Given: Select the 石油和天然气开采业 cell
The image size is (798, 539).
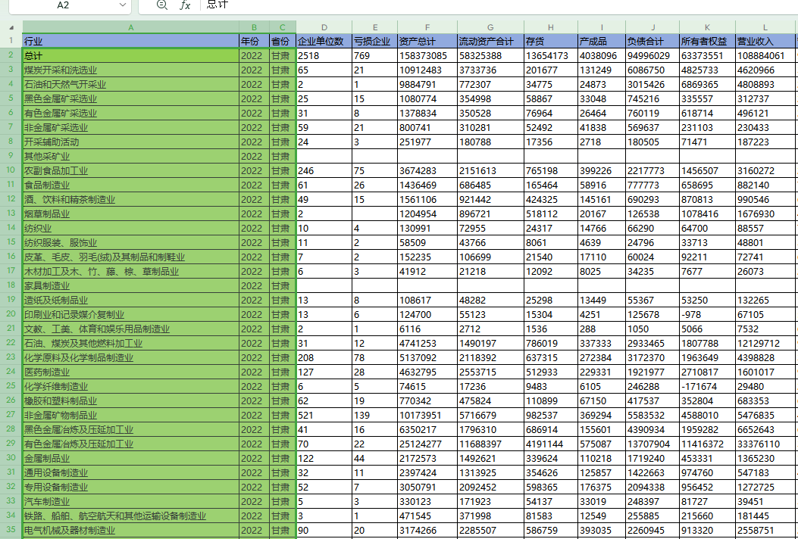Looking at the screenshot, I should point(131,85).
